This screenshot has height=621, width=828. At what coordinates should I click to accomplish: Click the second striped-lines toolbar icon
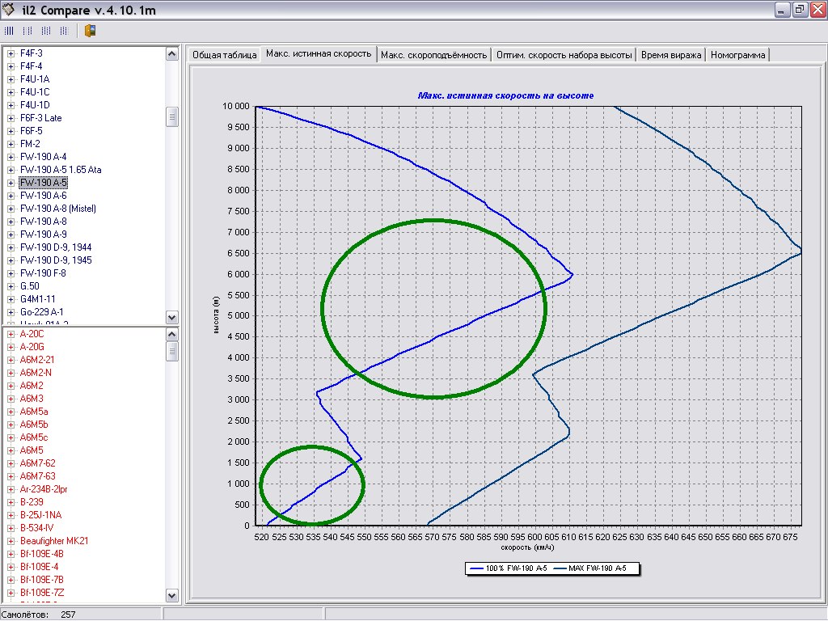(x=27, y=32)
